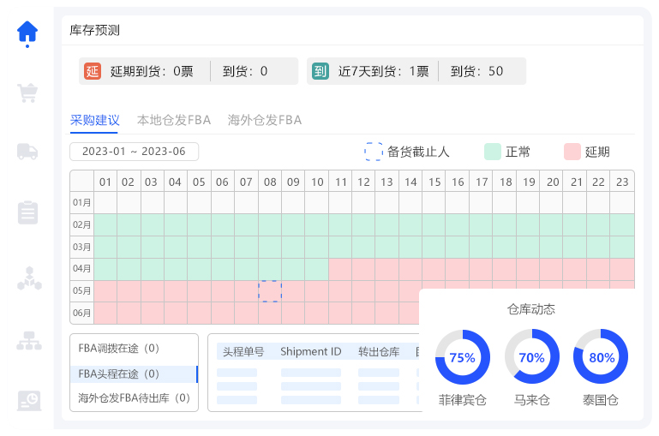Select the delivery truck sidebar icon
Screen dimensions: 659x436
[27, 152]
